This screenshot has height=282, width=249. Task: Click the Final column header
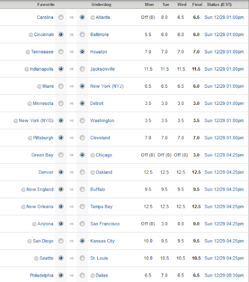pyautogui.click(x=197, y=4)
